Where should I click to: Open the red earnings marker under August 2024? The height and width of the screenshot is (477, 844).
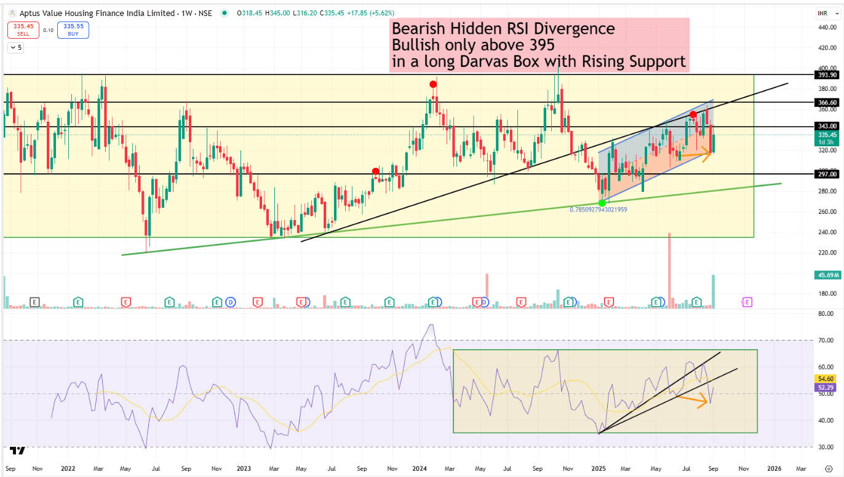pos(521,302)
